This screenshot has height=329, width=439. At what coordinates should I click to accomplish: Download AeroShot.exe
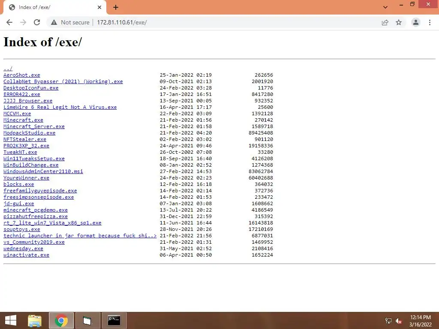point(22,75)
